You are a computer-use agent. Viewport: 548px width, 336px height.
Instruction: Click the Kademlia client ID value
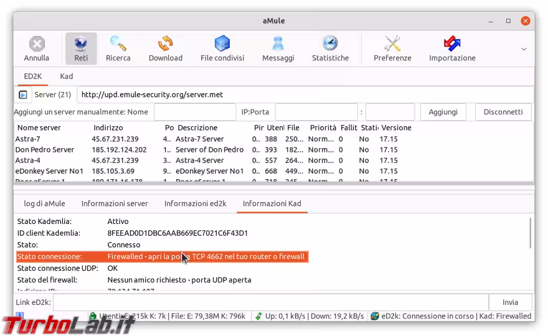177,233
